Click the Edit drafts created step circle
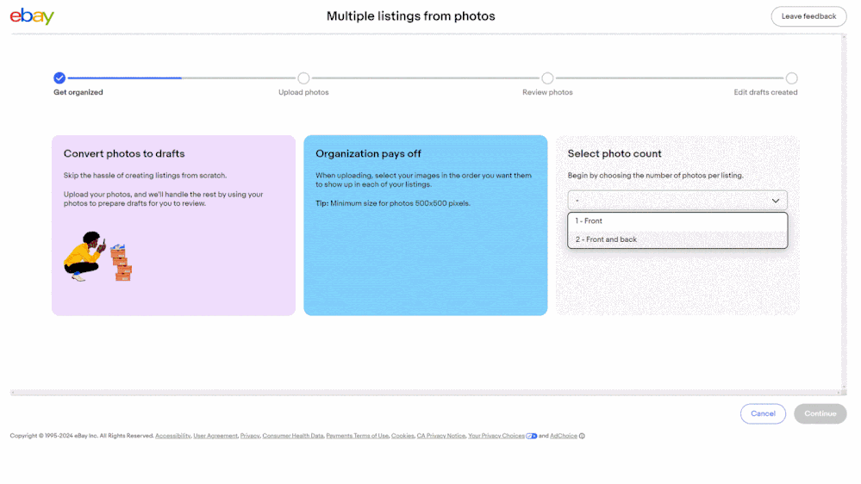 [x=791, y=78]
